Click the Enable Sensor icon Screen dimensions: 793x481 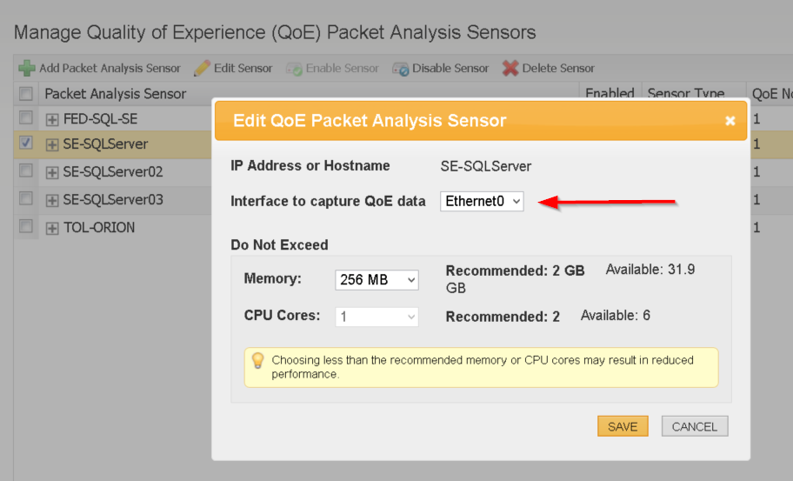[x=294, y=68]
